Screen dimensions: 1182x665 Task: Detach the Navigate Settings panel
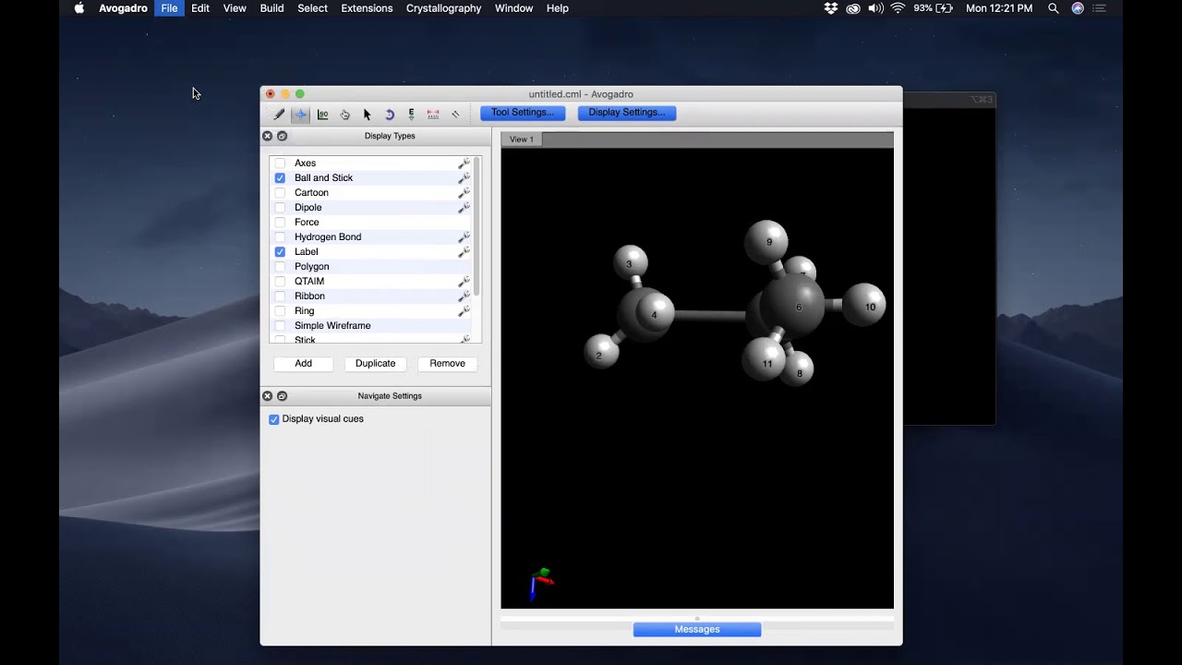pyautogui.click(x=283, y=395)
